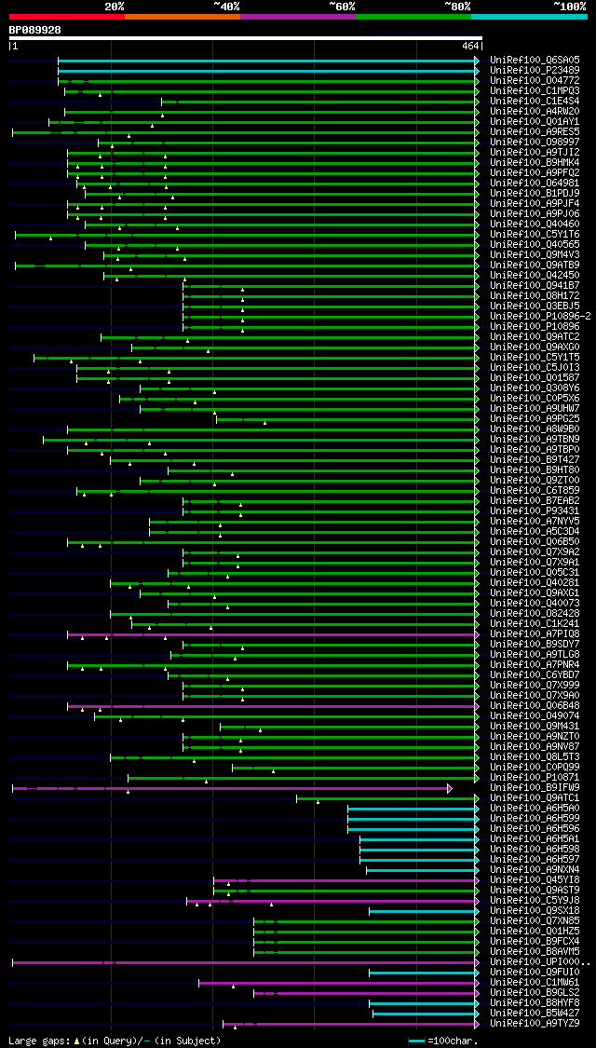Select hit label UniRef100_B1PDJ9
This screenshot has width=596, height=1048.
click(x=535, y=193)
